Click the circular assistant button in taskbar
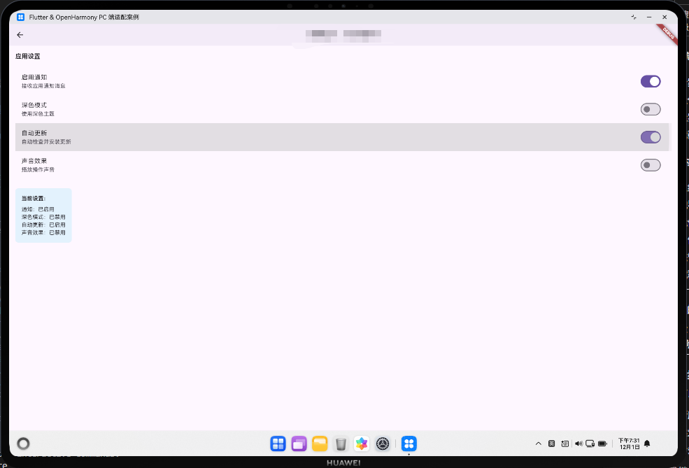Screen dimensions: 689x468 coord(23,444)
